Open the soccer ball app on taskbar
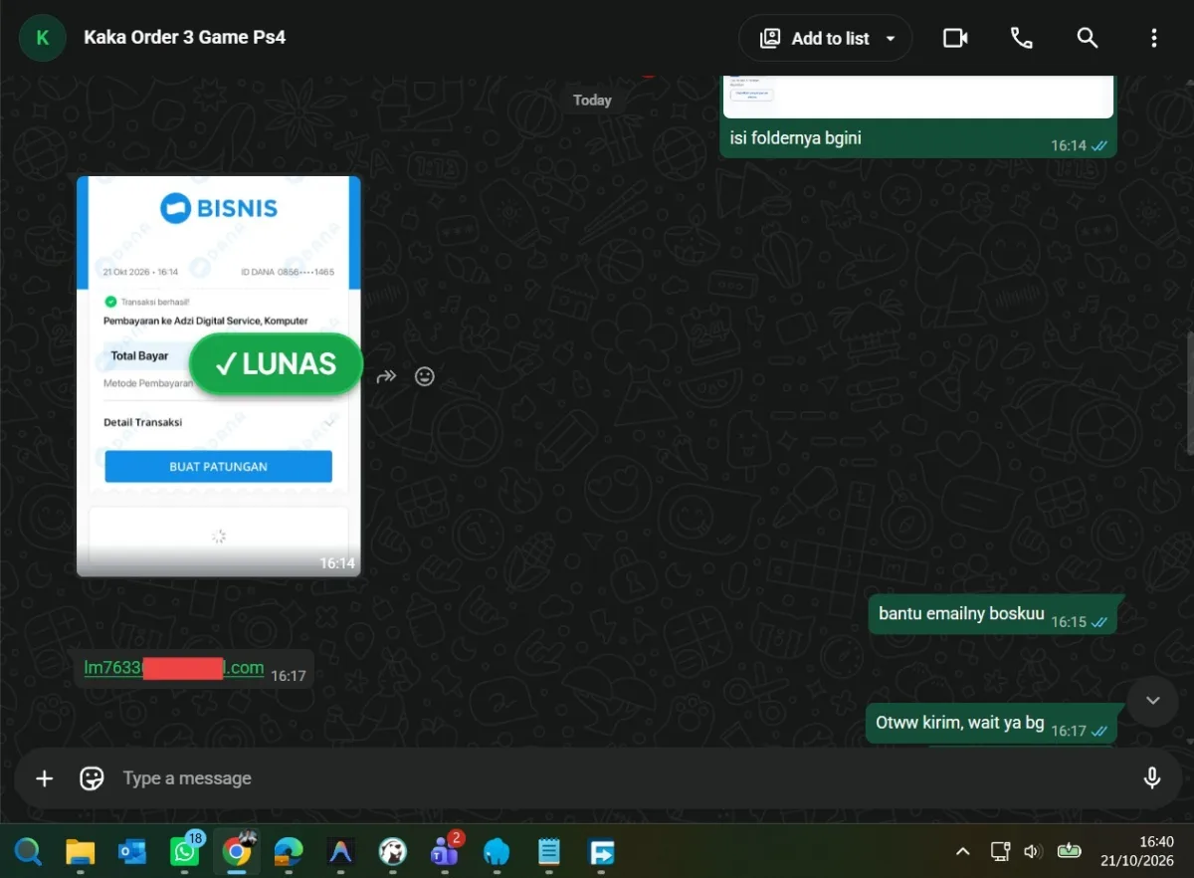The width and height of the screenshot is (1194, 878). 393,852
